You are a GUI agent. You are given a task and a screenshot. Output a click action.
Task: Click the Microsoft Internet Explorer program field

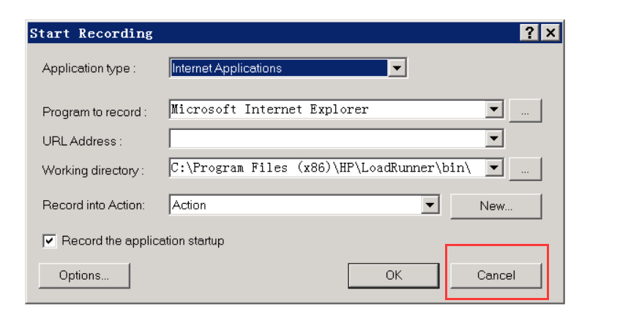pyautogui.click(x=326, y=110)
